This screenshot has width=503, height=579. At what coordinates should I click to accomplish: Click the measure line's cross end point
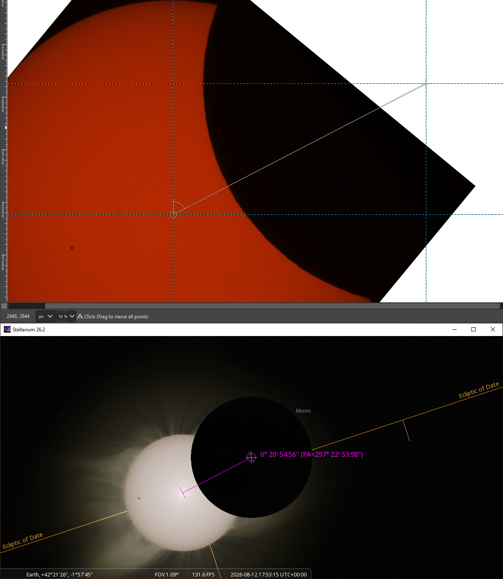tap(426, 83)
